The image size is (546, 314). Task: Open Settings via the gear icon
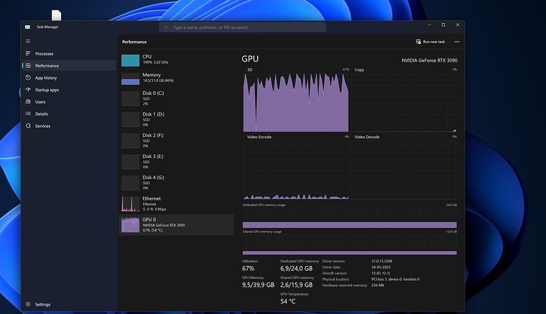coord(28,304)
